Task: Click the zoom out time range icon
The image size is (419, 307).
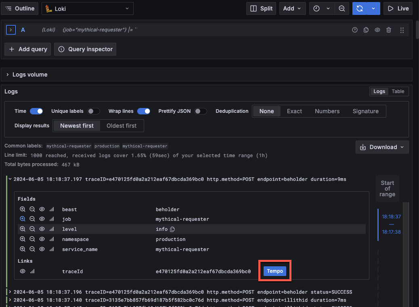Action: tap(341, 8)
